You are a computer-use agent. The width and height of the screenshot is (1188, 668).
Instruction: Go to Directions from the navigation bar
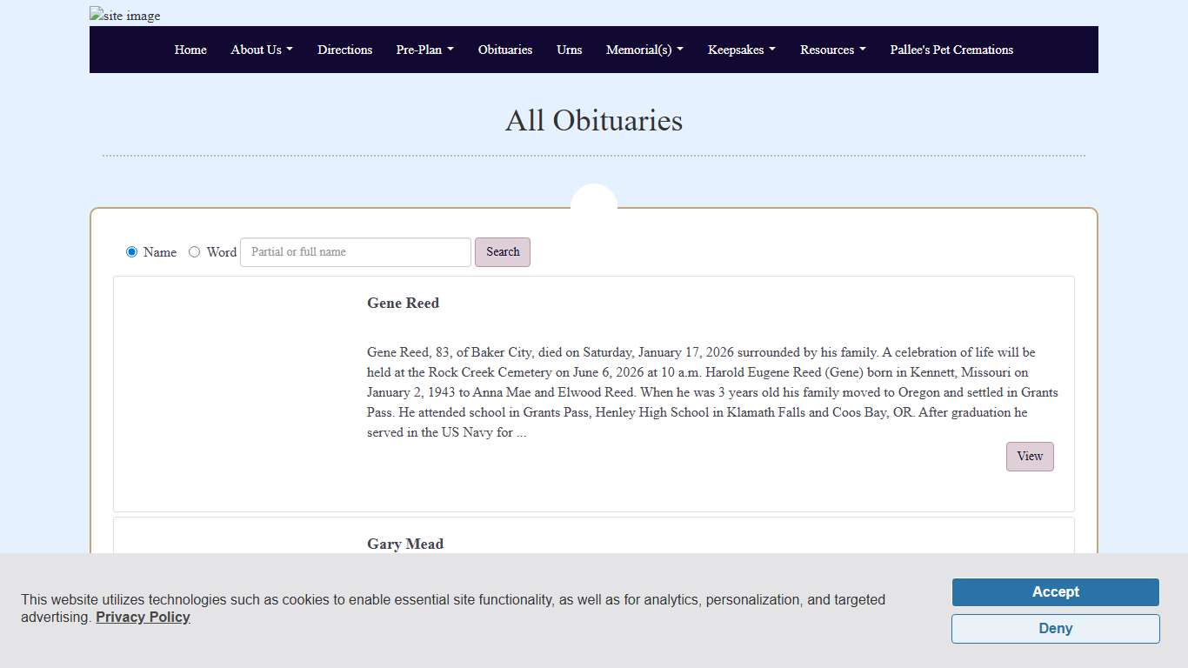[344, 50]
